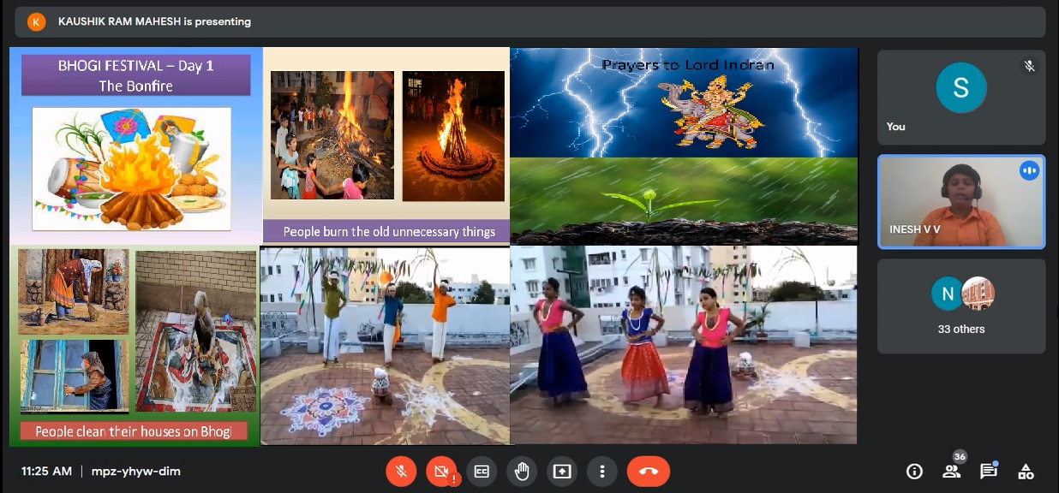Toggle closed captions
1059x493 pixels.
pos(482,472)
